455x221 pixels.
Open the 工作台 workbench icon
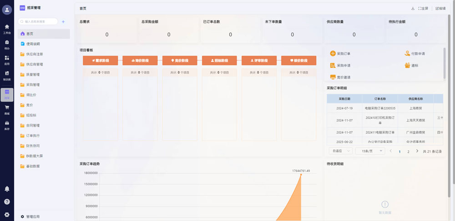pos(7,29)
